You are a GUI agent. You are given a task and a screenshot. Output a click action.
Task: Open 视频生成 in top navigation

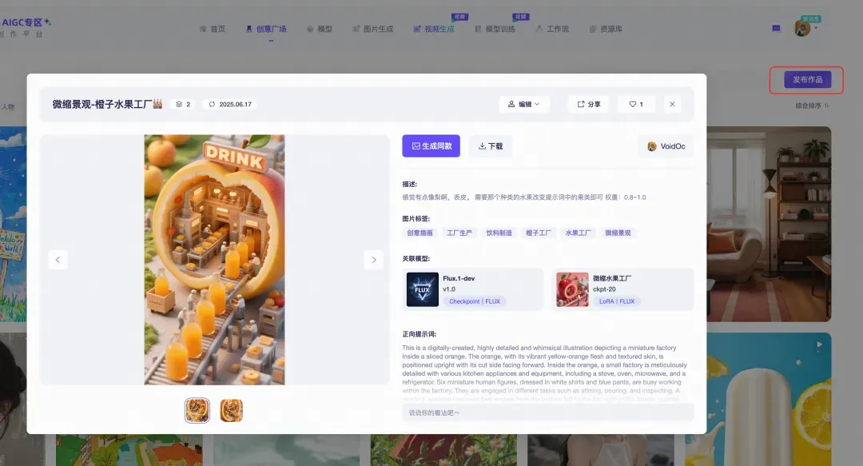[x=434, y=29]
